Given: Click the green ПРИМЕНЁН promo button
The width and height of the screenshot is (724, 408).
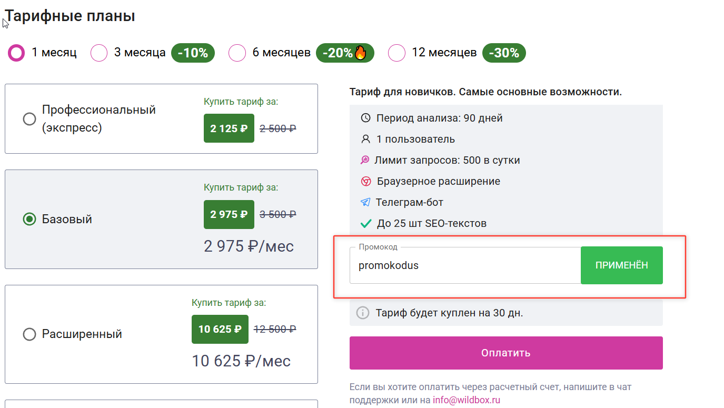Looking at the screenshot, I should click(x=622, y=265).
